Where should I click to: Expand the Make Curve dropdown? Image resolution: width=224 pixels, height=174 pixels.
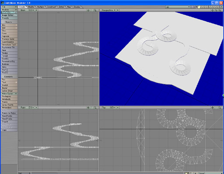coord(9,94)
